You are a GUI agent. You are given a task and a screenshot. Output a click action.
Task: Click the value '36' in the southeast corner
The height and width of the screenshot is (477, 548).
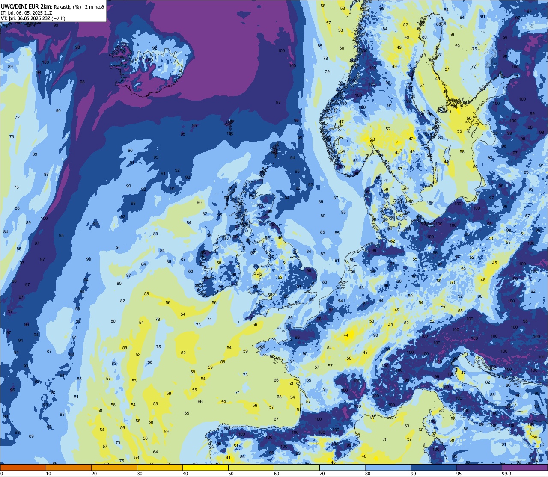click(535, 437)
